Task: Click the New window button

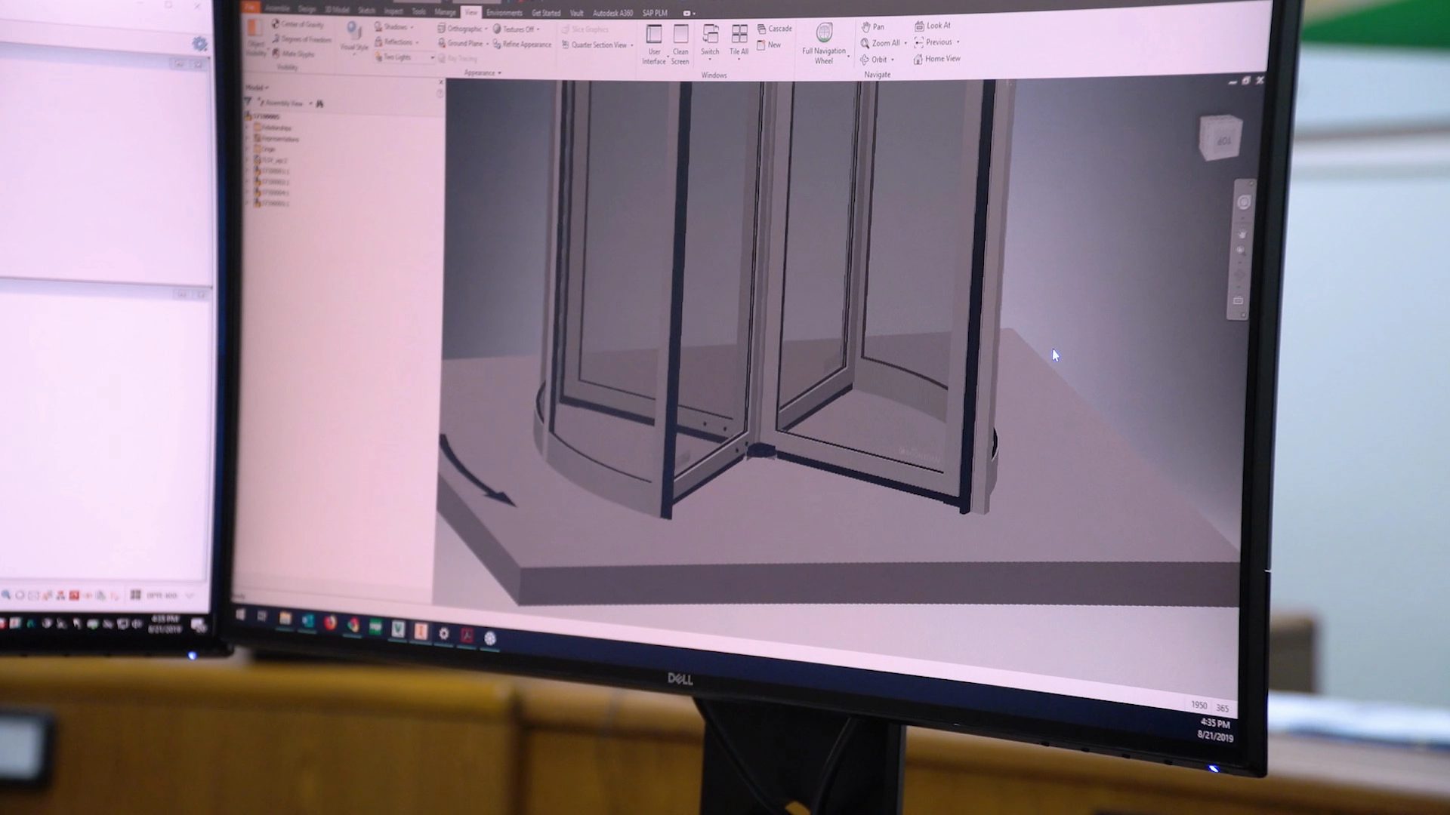Action: [x=769, y=45]
